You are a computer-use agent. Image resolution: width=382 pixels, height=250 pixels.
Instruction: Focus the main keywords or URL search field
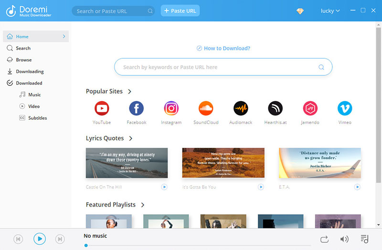pos(223,67)
